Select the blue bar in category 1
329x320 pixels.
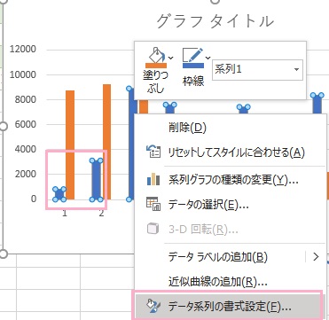[x=59, y=194]
